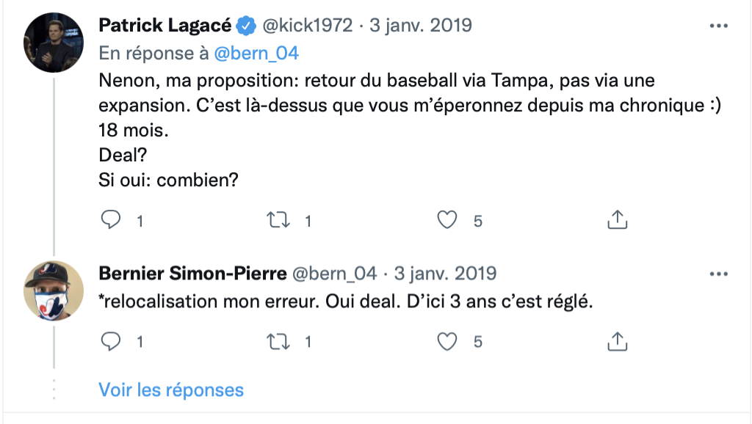Open Bernier's tweet via its date timestamp
This screenshot has width=752, height=424.
click(x=445, y=274)
